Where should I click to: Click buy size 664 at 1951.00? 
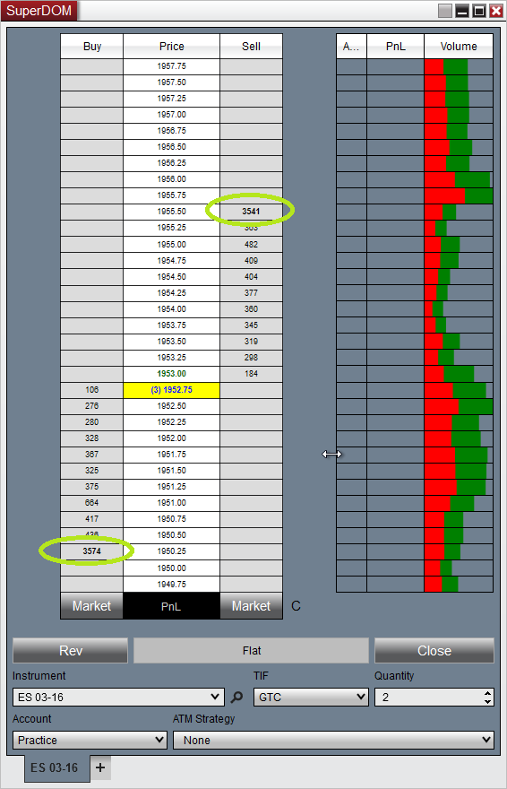click(92, 503)
